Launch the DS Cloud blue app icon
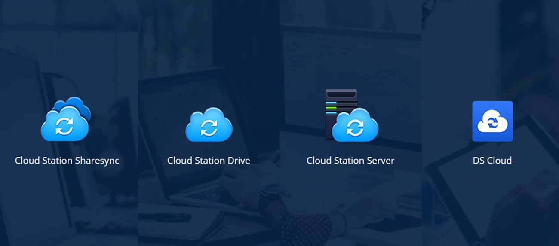This screenshot has width=559, height=246. 492,121
